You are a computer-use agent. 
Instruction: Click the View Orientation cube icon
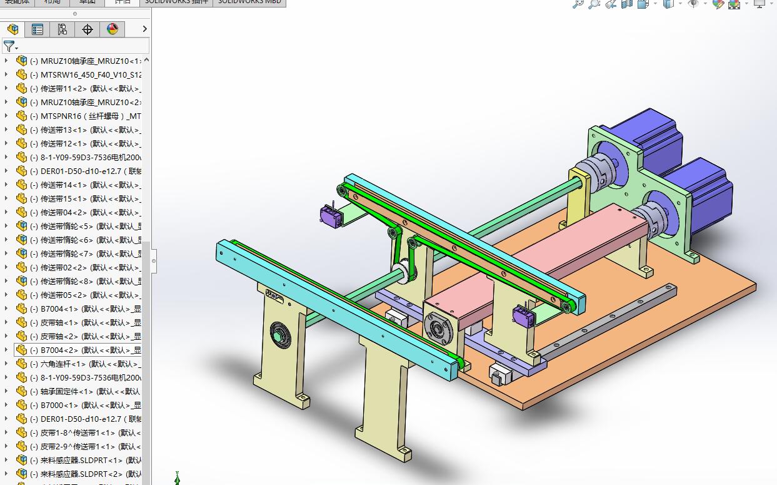point(644,4)
